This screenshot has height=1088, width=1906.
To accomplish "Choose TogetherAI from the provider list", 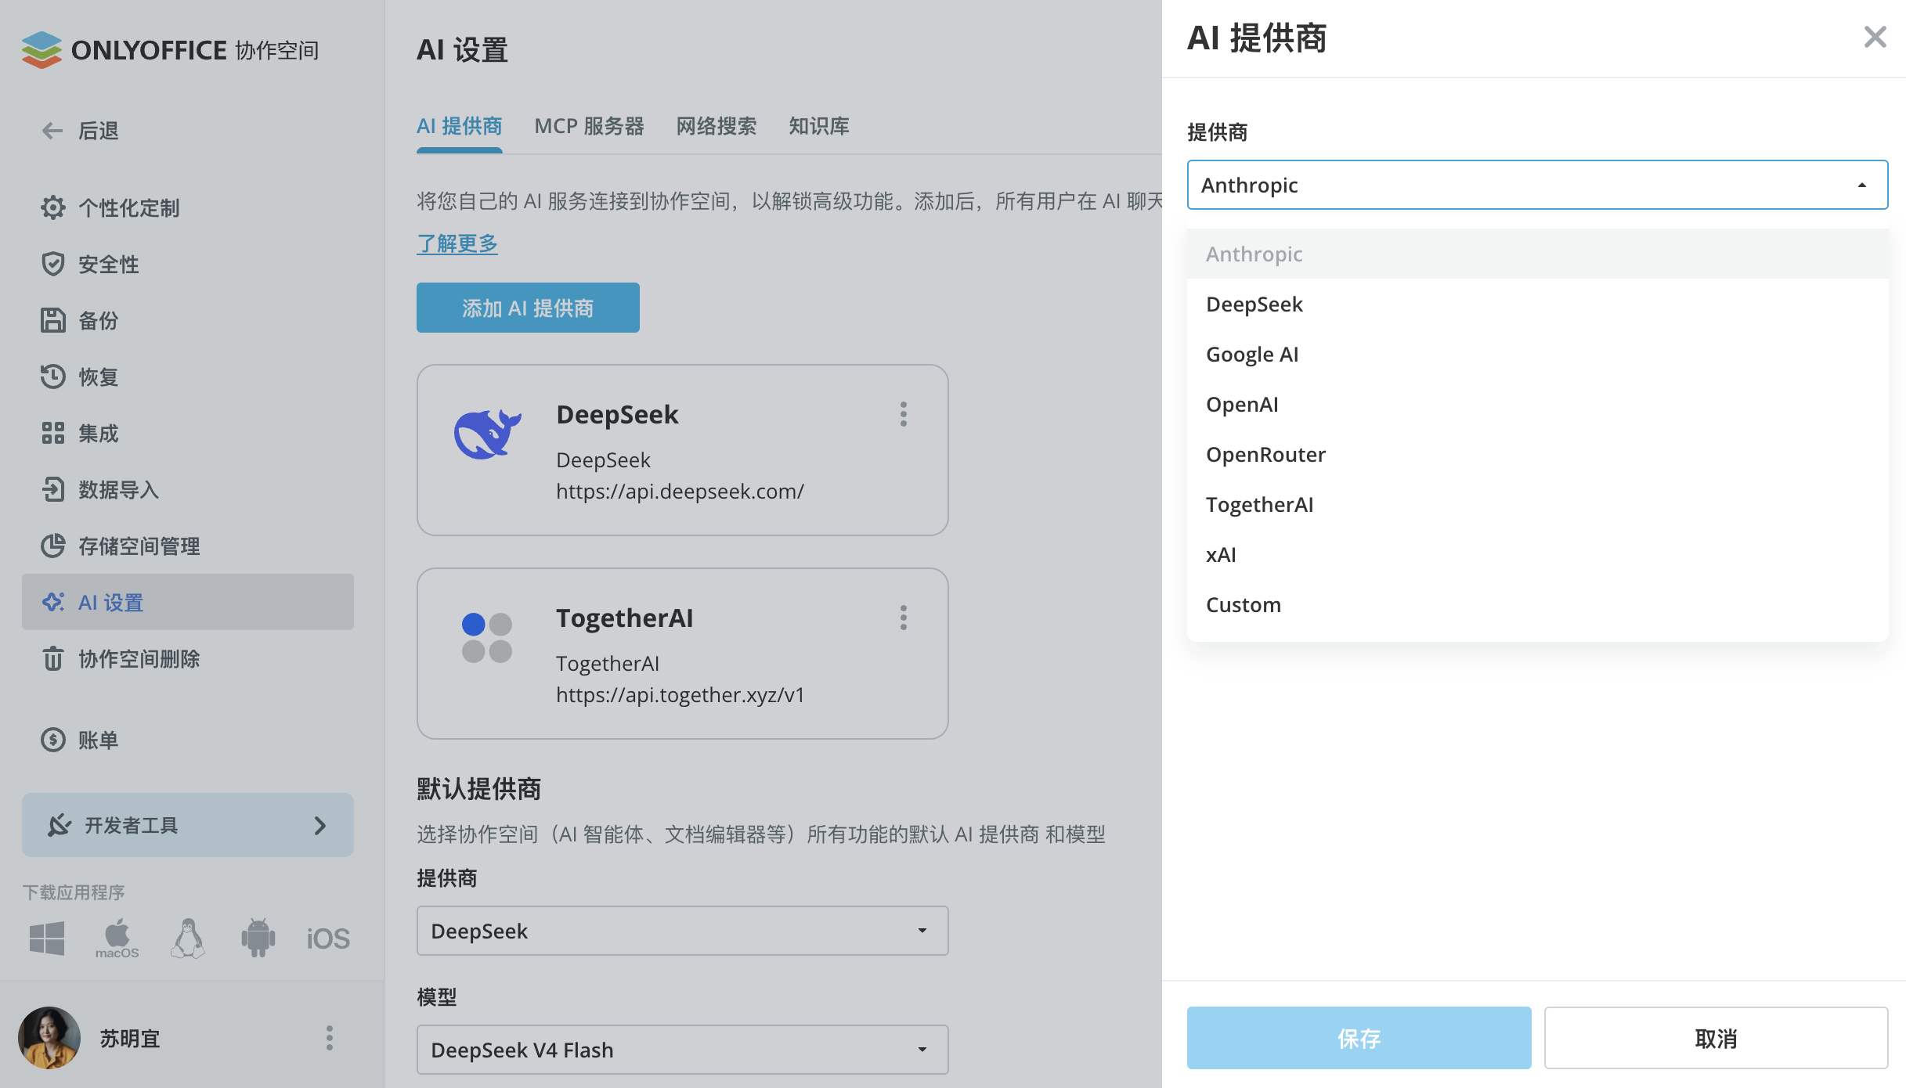I will (1537, 504).
